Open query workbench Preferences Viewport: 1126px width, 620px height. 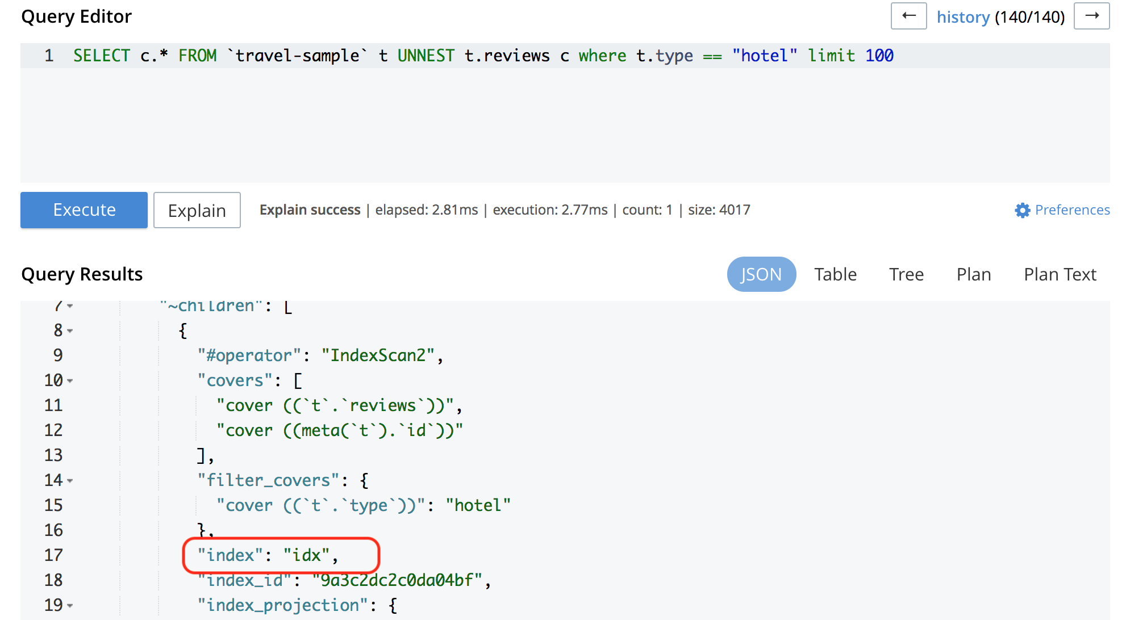(1071, 210)
